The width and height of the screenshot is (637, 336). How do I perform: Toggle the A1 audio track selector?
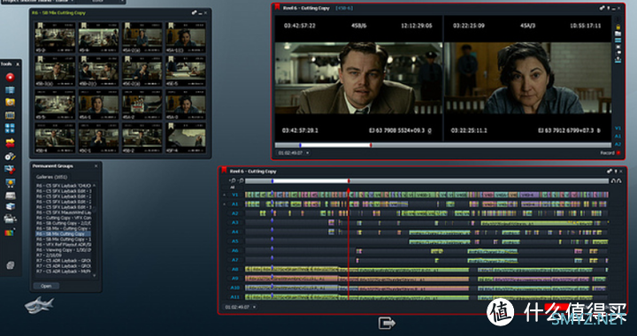pyautogui.click(x=234, y=204)
